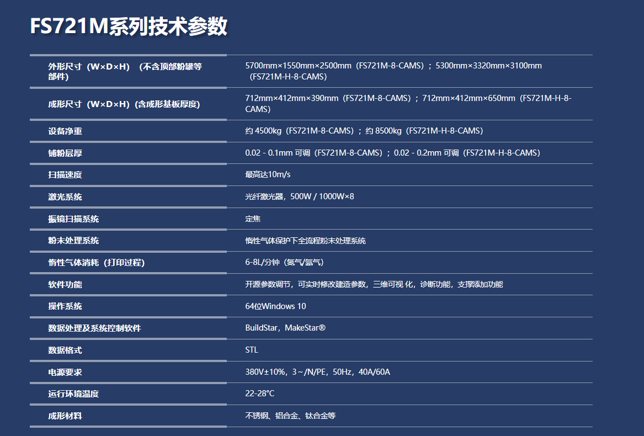Screen dimensions: 644x436
Task: Click the 最高达10m/s scan speed value
Action: coord(268,175)
